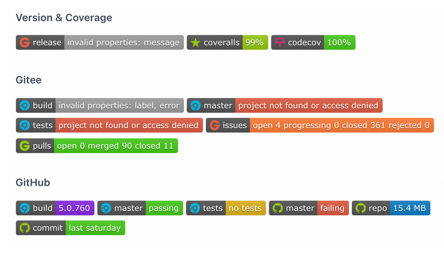The height and width of the screenshot is (263, 444).
Task: Click the 'invalid properties: message' release text
Action: point(124,43)
